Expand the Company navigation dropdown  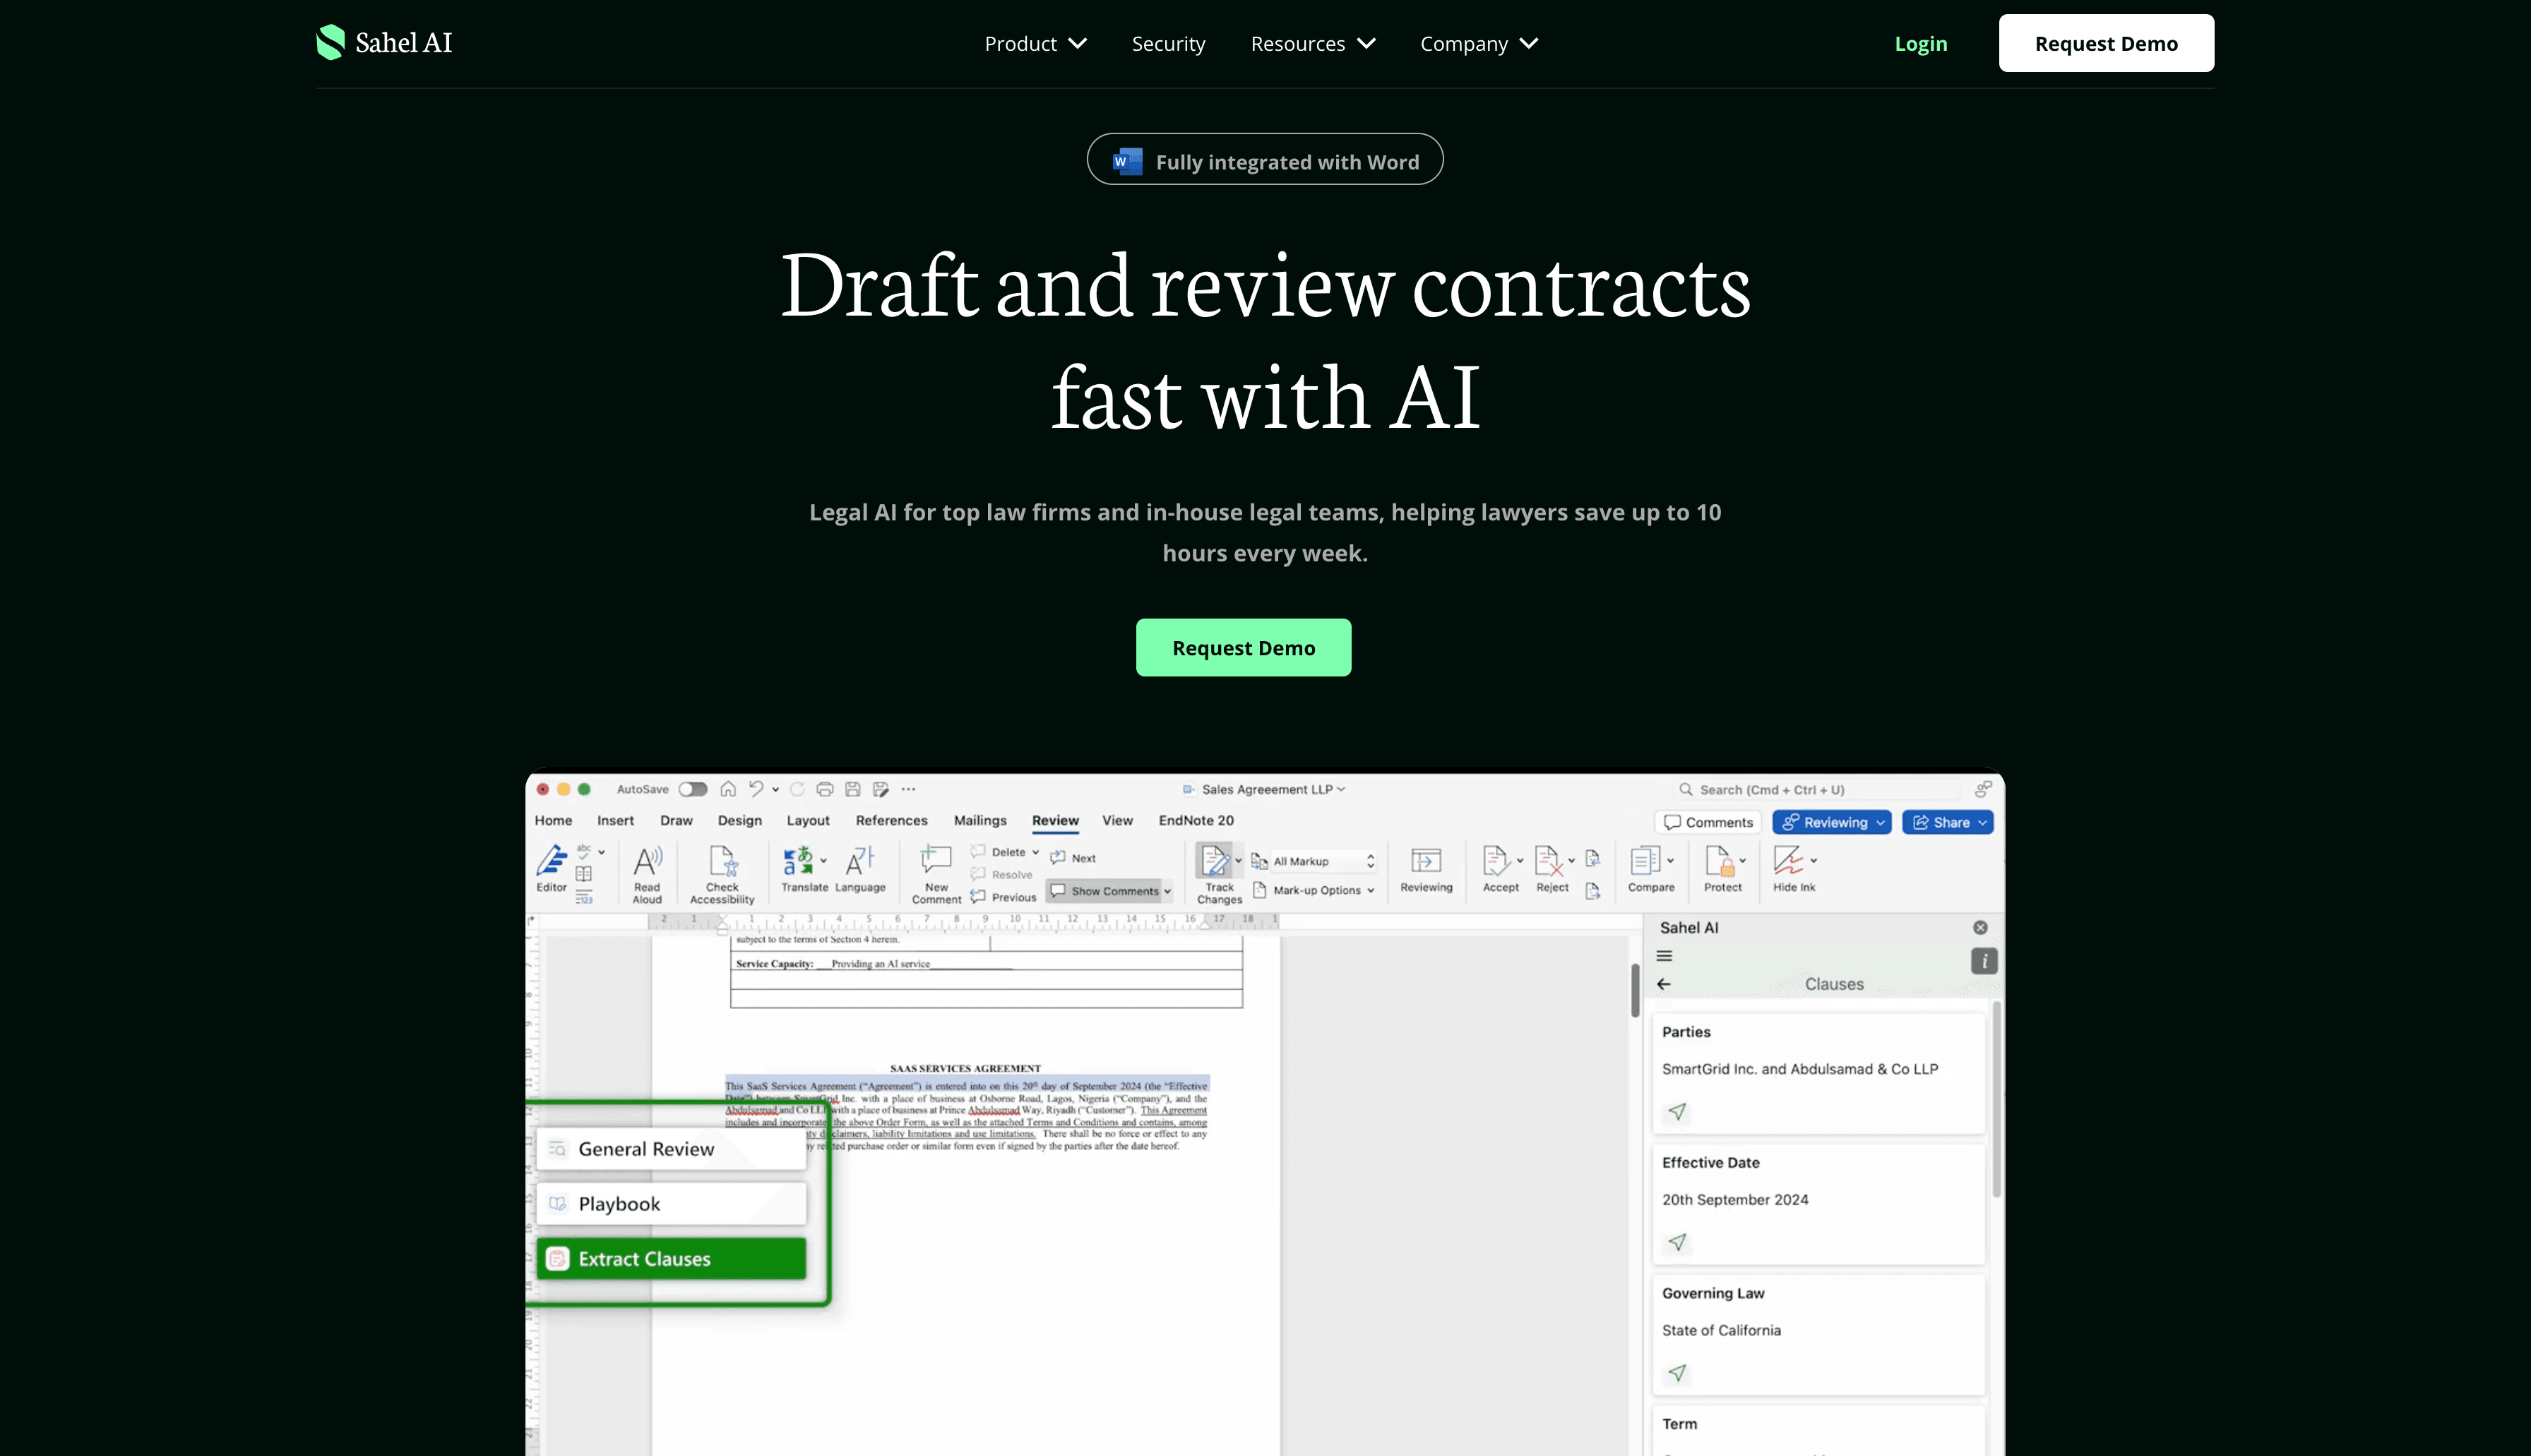tap(1478, 44)
